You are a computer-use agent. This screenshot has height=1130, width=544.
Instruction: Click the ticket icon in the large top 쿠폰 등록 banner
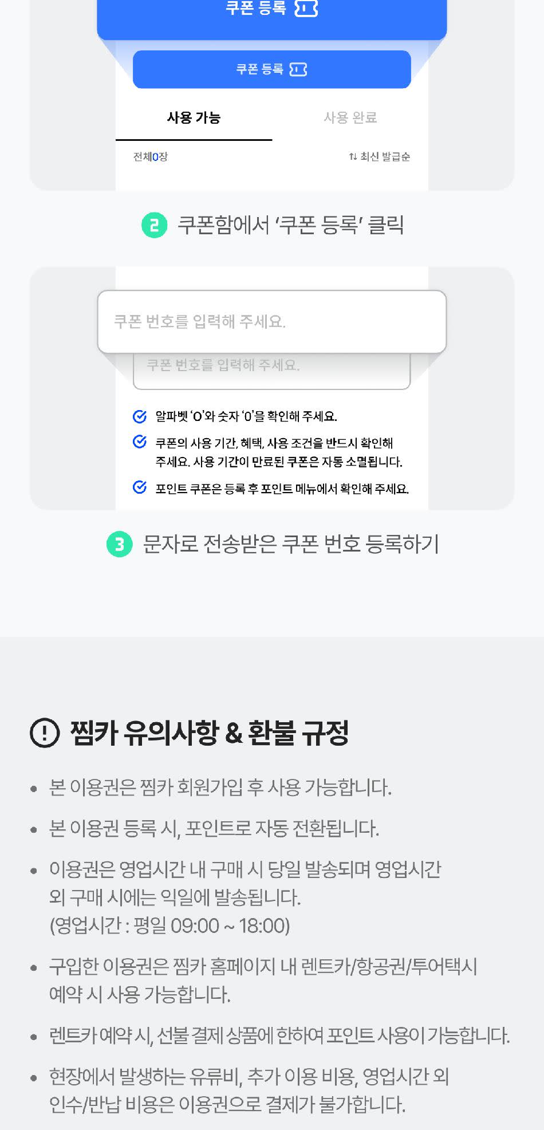(306, 8)
